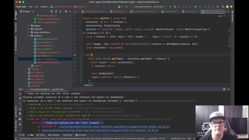This screenshot has height=140, width=249.
Task: Open yarn.lock in project tree
Action: pyautogui.click(x=35, y=86)
